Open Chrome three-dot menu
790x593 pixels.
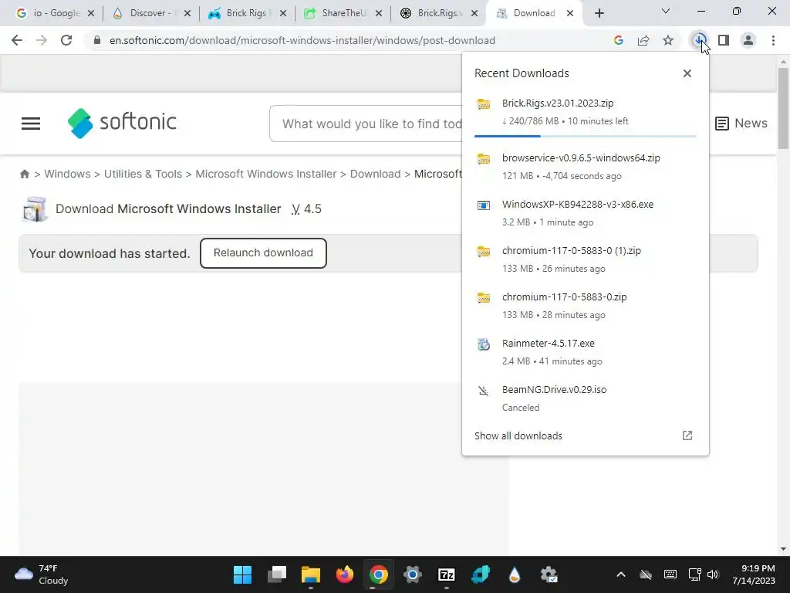(x=773, y=40)
